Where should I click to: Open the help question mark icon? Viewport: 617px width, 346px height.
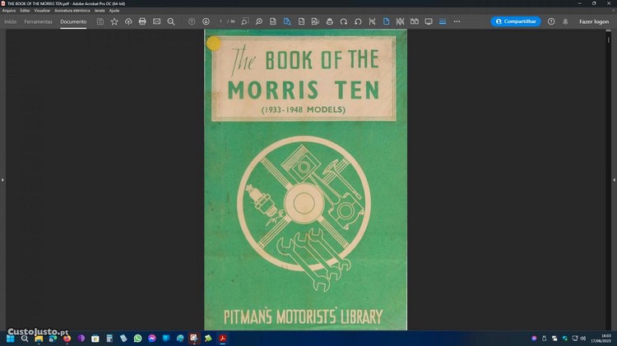click(x=551, y=21)
